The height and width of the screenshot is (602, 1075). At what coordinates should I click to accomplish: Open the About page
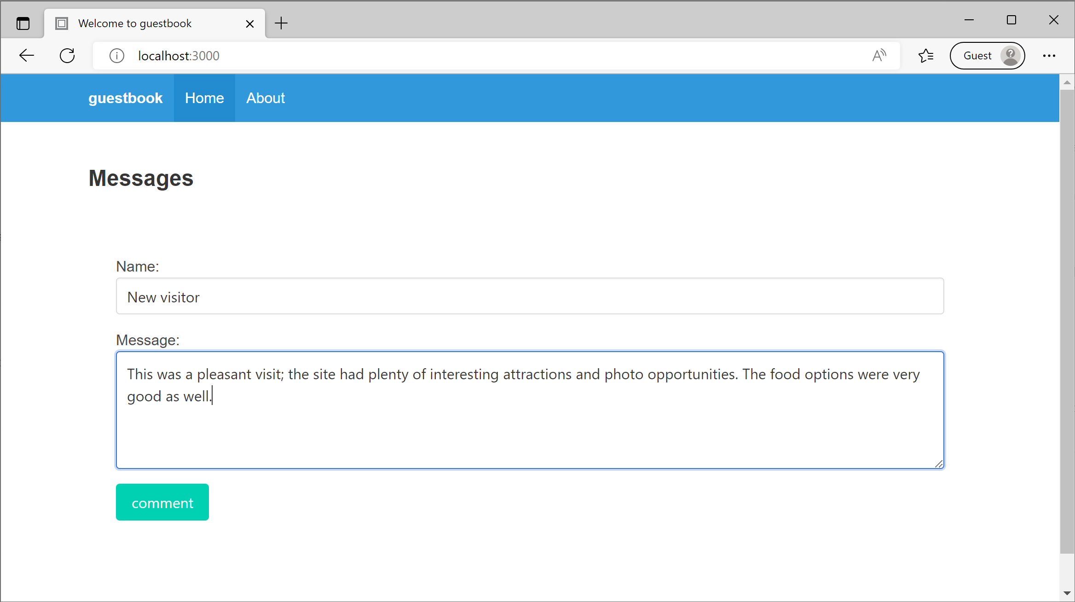(265, 98)
